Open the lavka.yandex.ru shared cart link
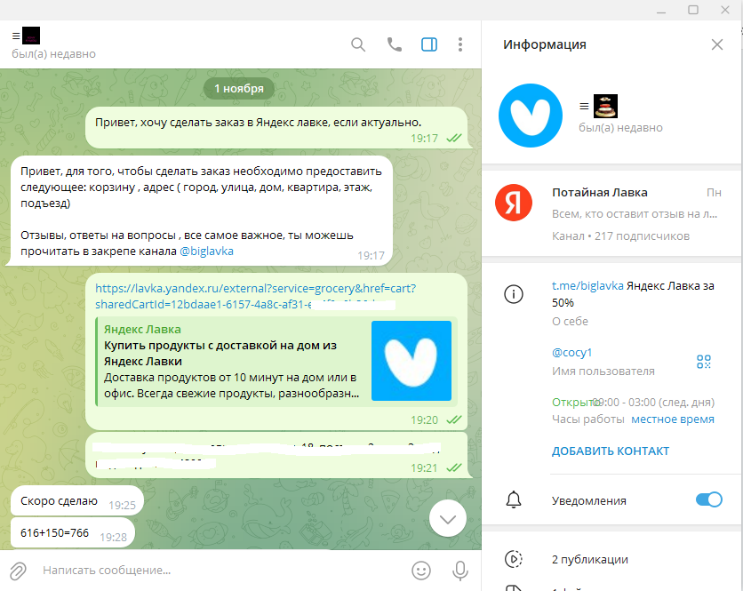This screenshot has height=591, width=743. click(x=255, y=296)
